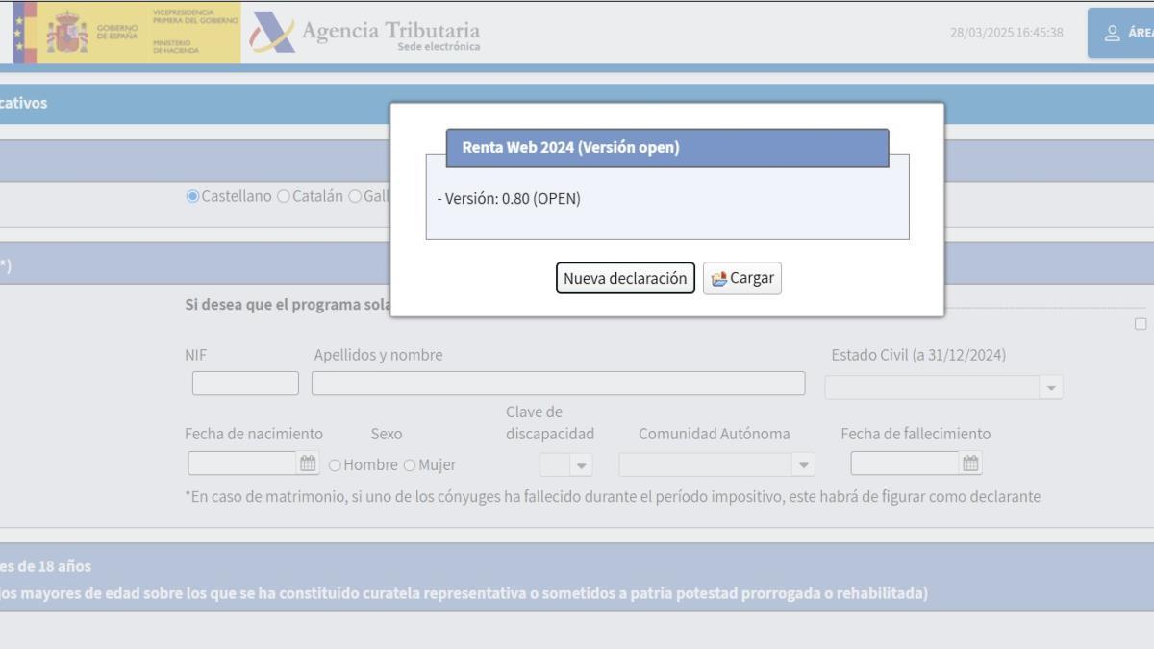Select Mujer under Sexo

(x=412, y=464)
